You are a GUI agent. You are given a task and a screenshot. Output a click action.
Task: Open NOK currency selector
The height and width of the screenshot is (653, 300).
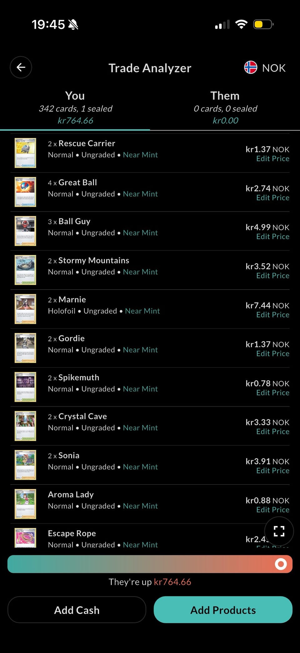[x=265, y=68]
